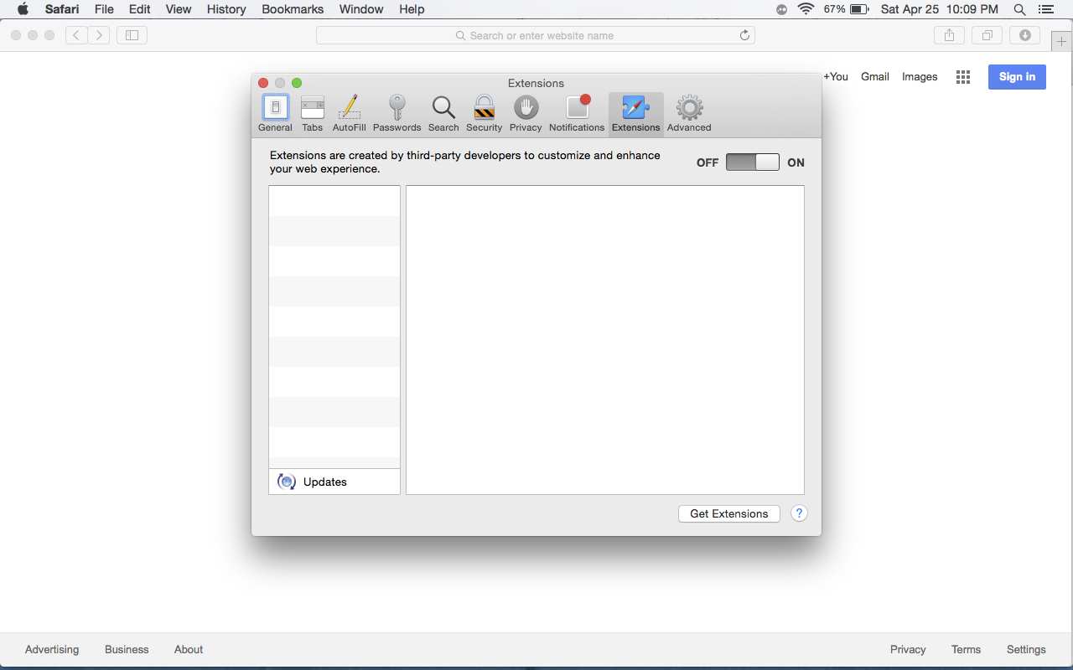Click the Wi-Fi status icon

806,9
